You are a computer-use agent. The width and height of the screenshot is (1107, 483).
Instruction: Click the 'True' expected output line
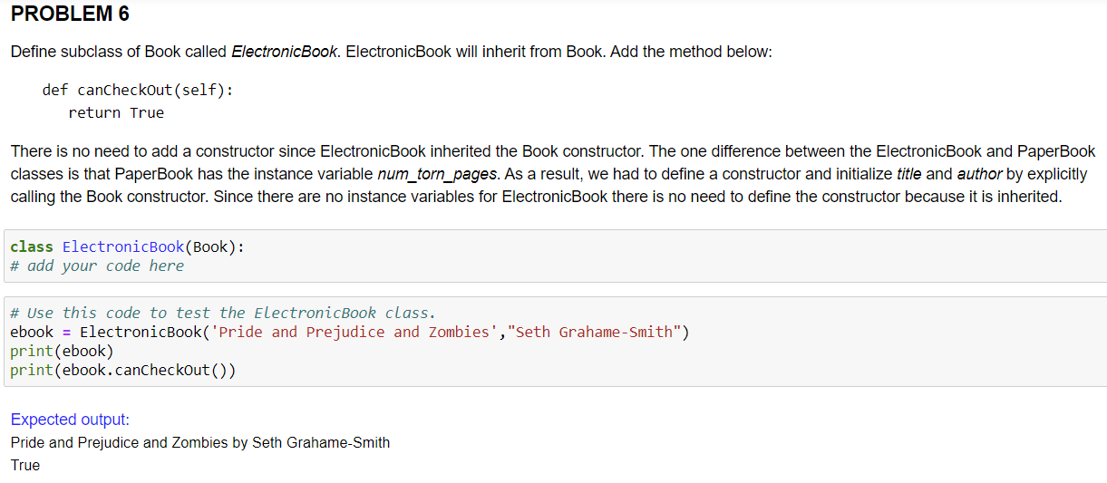coord(25,465)
